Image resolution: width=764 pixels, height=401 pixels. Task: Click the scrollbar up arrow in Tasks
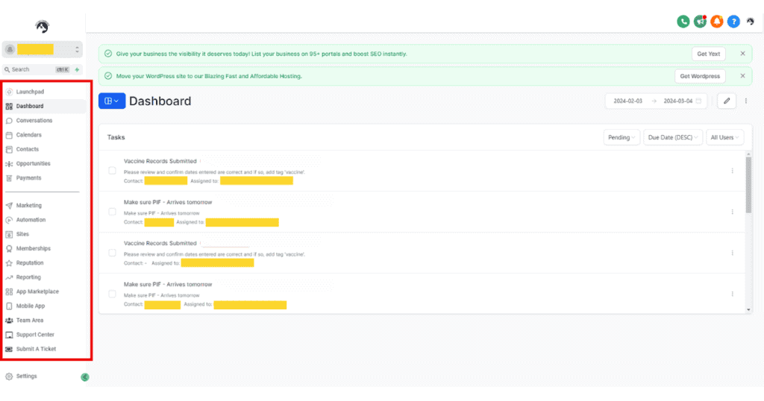(x=748, y=154)
